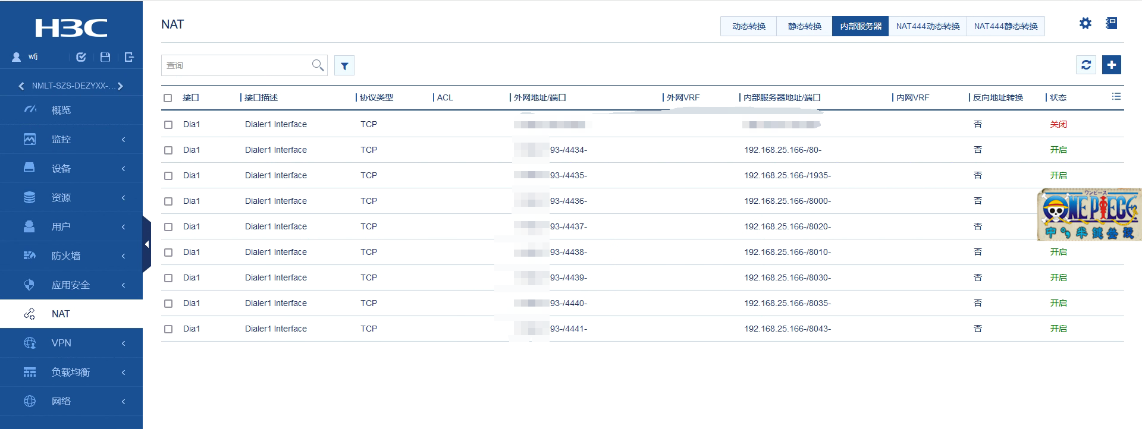
Task: Click the logout icon in sidebar header
Action: click(x=129, y=57)
